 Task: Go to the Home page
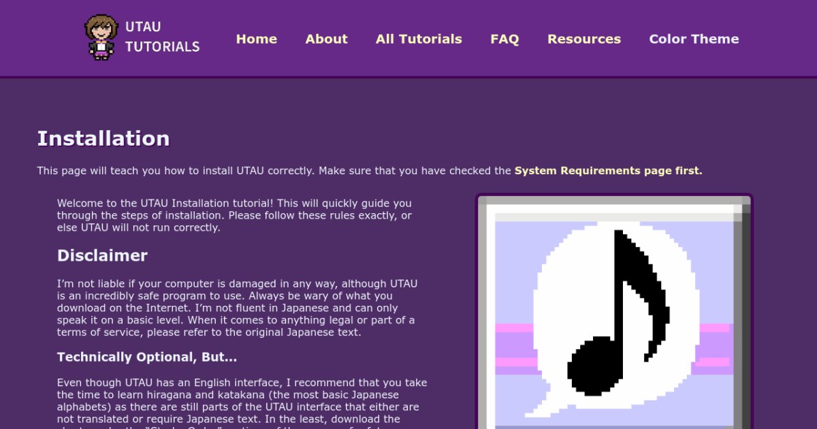pos(256,39)
